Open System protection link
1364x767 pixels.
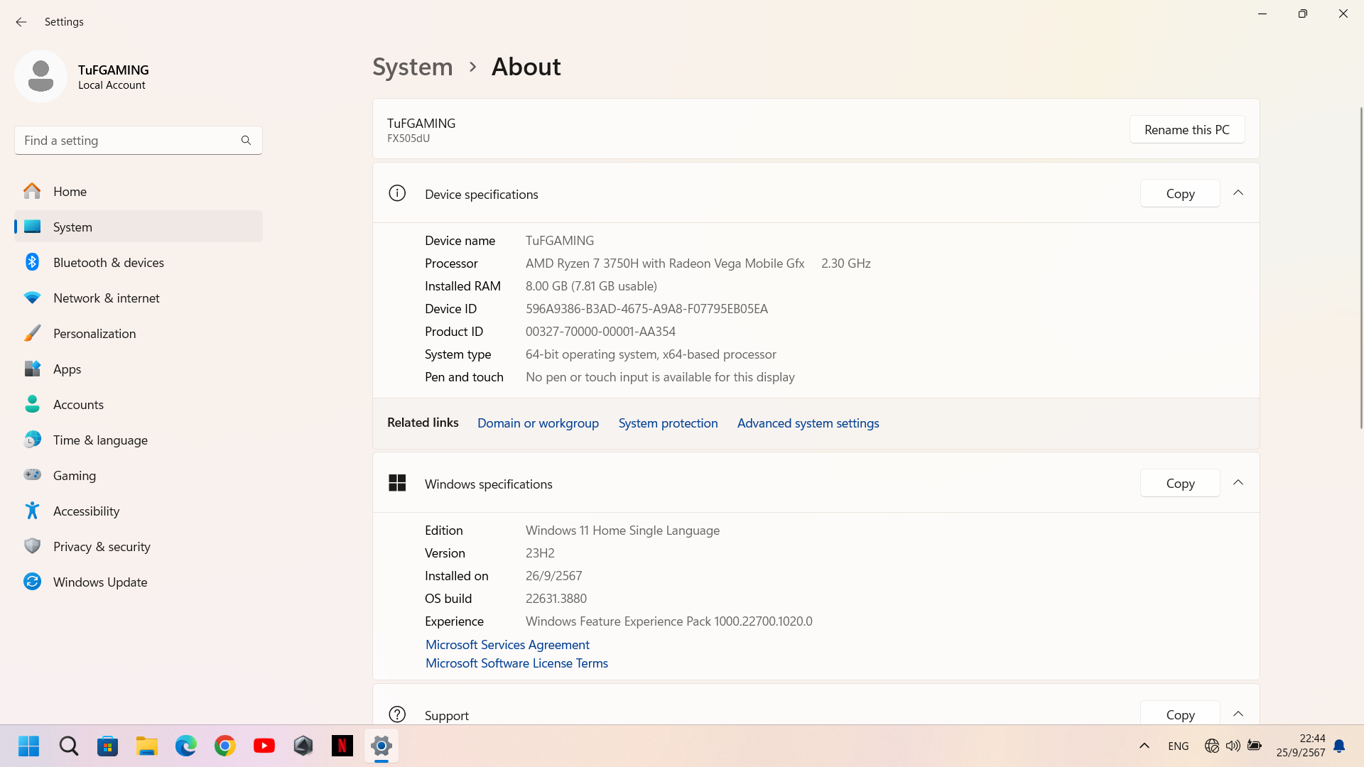click(668, 423)
